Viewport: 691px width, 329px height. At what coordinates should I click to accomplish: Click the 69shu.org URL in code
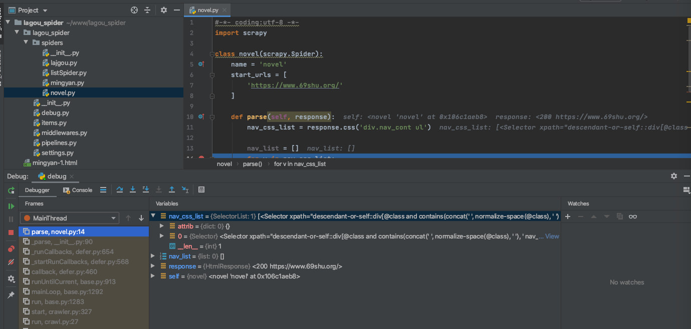point(296,85)
